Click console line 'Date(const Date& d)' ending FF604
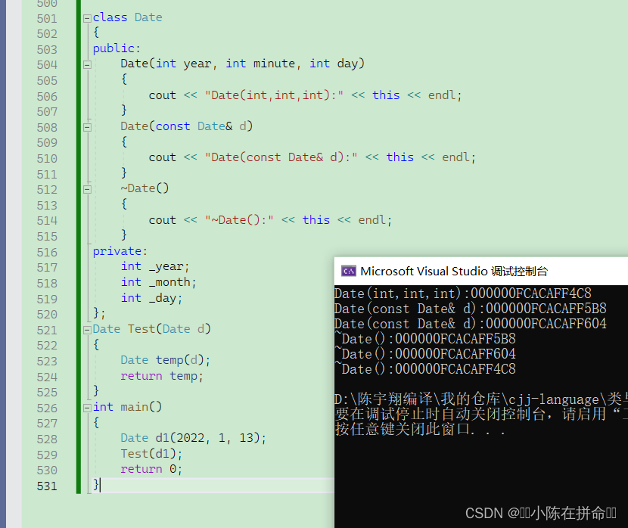Screen dimensions: 628x528 click(x=470, y=324)
